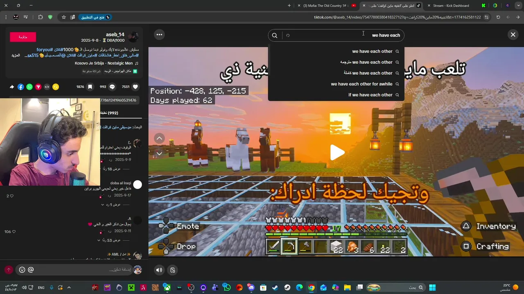This screenshot has height=294, width=524.
Task: Click the yellow repost icon
Action: click(x=56, y=87)
